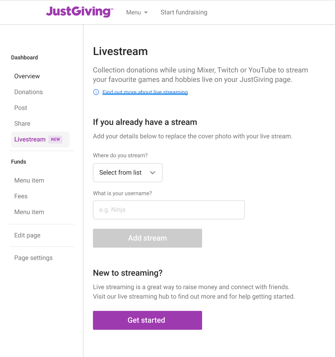Open Page settings in sidebar
The height and width of the screenshot is (357, 335).
[x=33, y=258]
